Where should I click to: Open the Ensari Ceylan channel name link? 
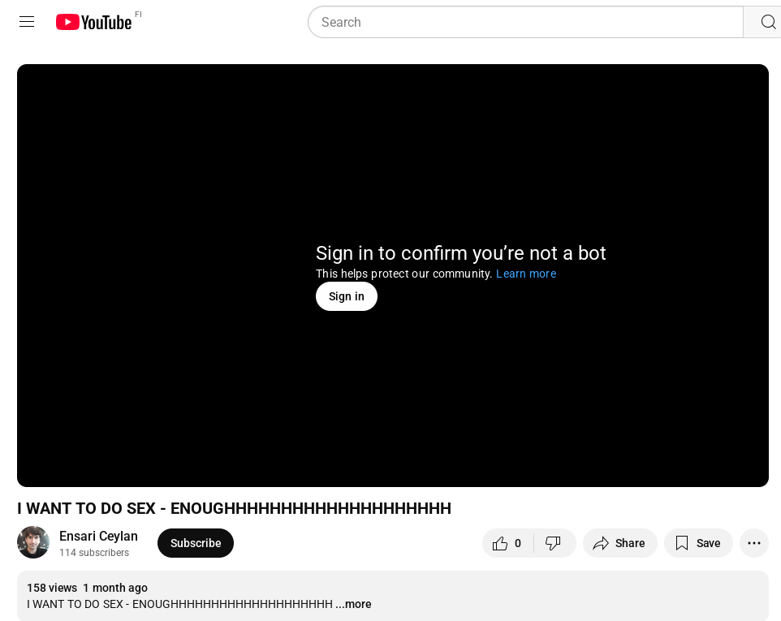pos(98,536)
